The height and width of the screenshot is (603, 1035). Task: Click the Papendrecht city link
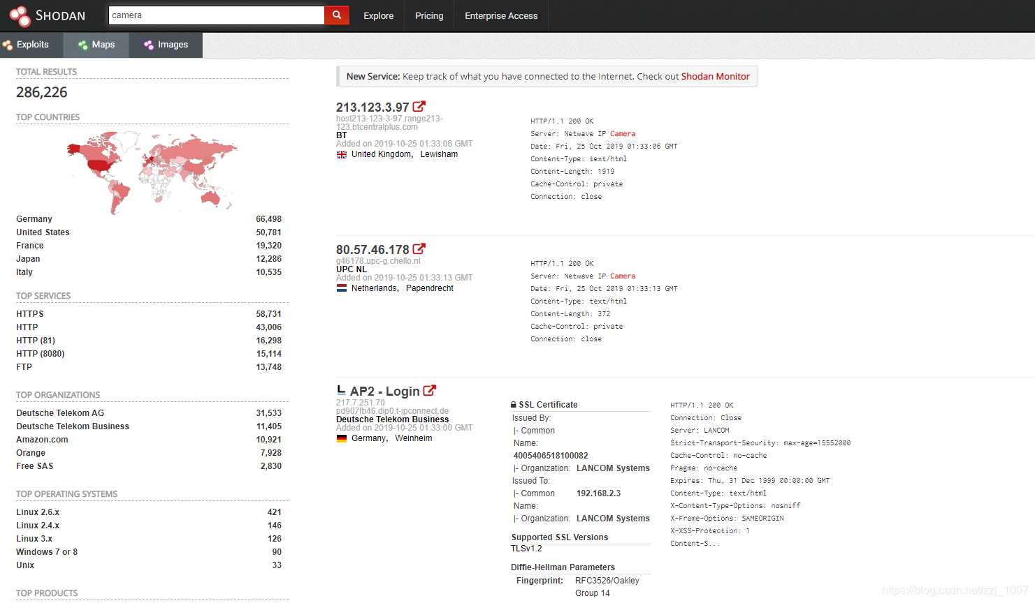tap(430, 288)
